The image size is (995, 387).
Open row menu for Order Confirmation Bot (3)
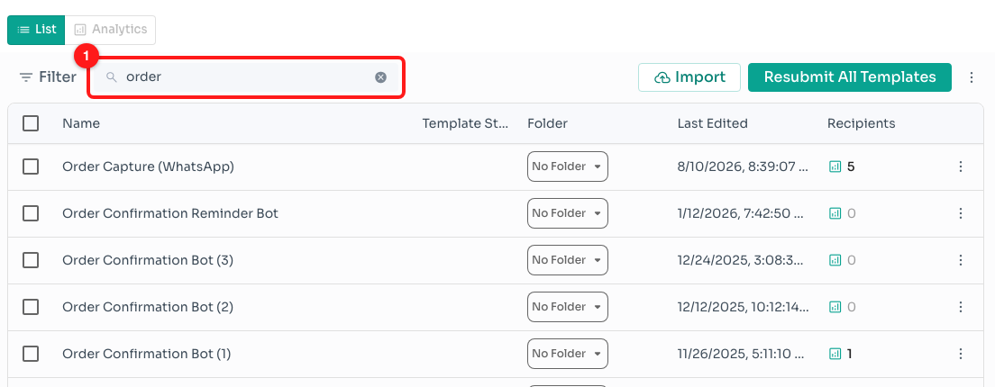pyautogui.click(x=961, y=260)
